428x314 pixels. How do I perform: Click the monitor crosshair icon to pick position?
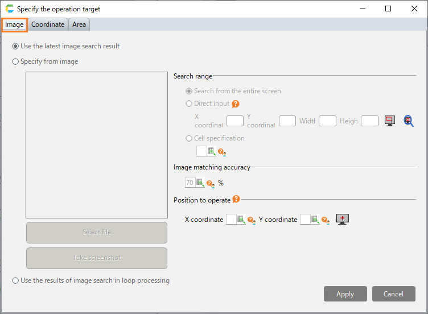click(x=342, y=219)
